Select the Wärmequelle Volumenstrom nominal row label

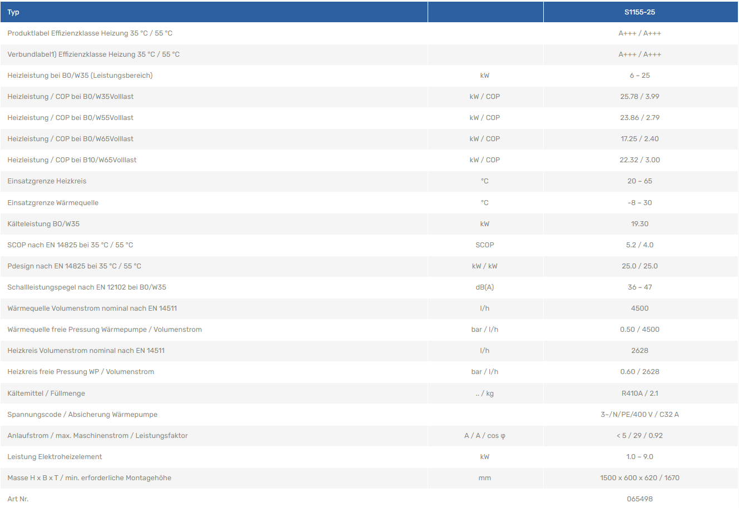click(x=92, y=308)
